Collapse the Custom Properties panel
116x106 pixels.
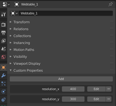click(28, 71)
